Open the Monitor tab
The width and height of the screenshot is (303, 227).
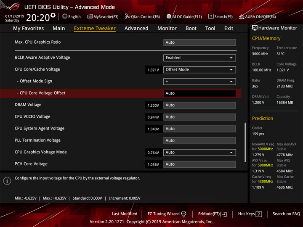tap(167, 29)
